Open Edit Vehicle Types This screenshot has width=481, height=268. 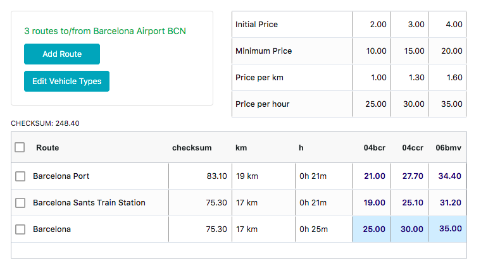(66, 82)
